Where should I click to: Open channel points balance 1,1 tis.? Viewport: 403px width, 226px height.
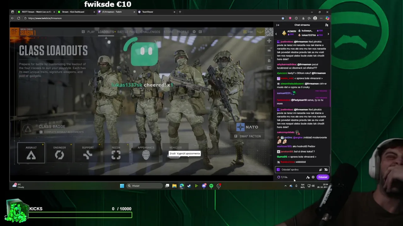[282, 177]
